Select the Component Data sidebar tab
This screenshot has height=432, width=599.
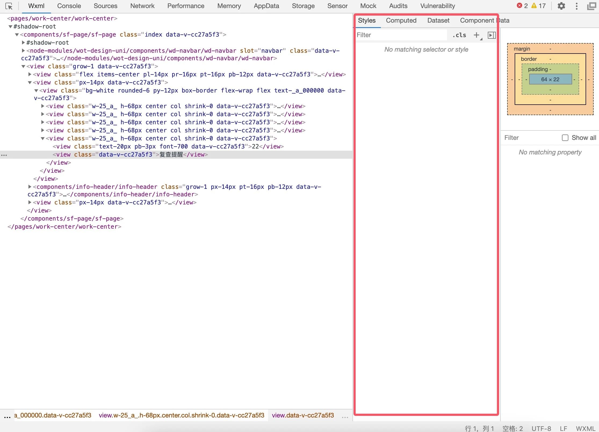point(485,20)
